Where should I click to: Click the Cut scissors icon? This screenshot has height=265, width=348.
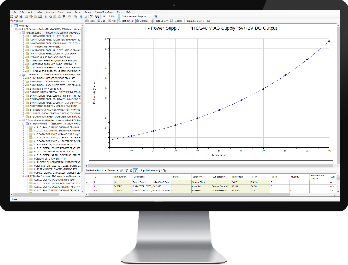pos(46,16)
